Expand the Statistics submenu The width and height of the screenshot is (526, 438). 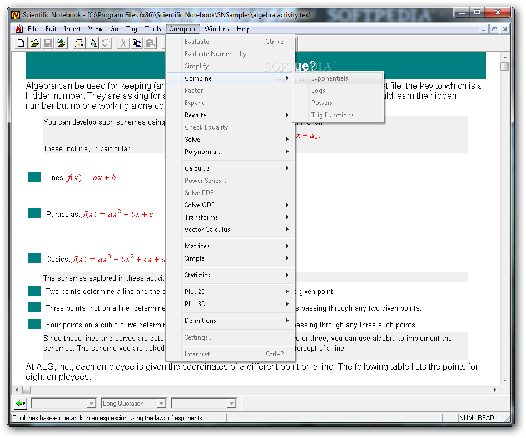click(x=231, y=275)
